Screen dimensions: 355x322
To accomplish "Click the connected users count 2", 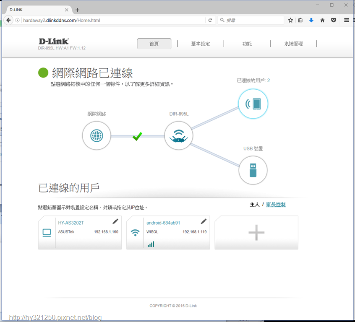I will click(269, 80).
